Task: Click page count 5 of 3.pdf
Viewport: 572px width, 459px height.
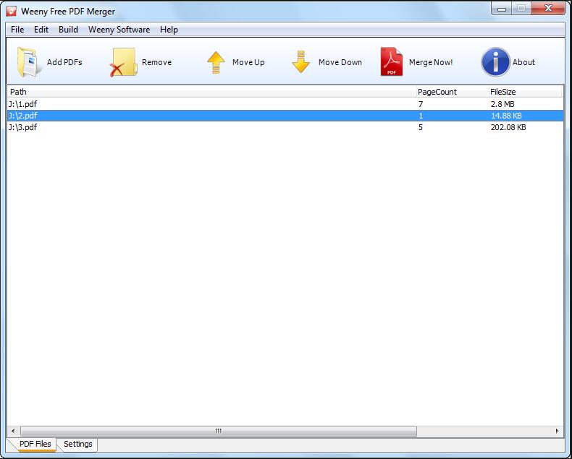Action: 421,127
